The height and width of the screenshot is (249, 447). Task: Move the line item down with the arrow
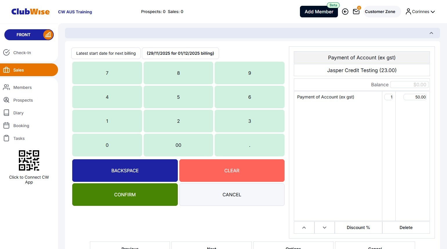pos(325,228)
